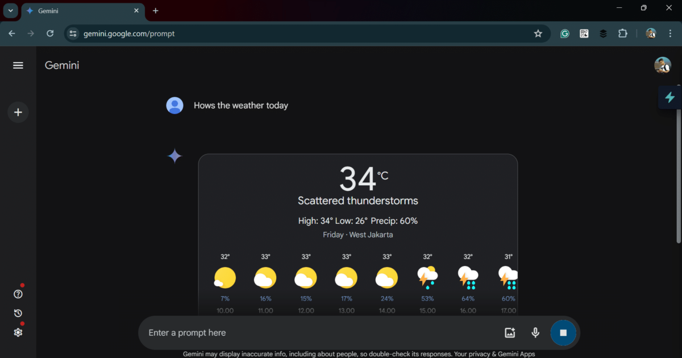
Task: View site information in address bar
Action: coord(73,34)
